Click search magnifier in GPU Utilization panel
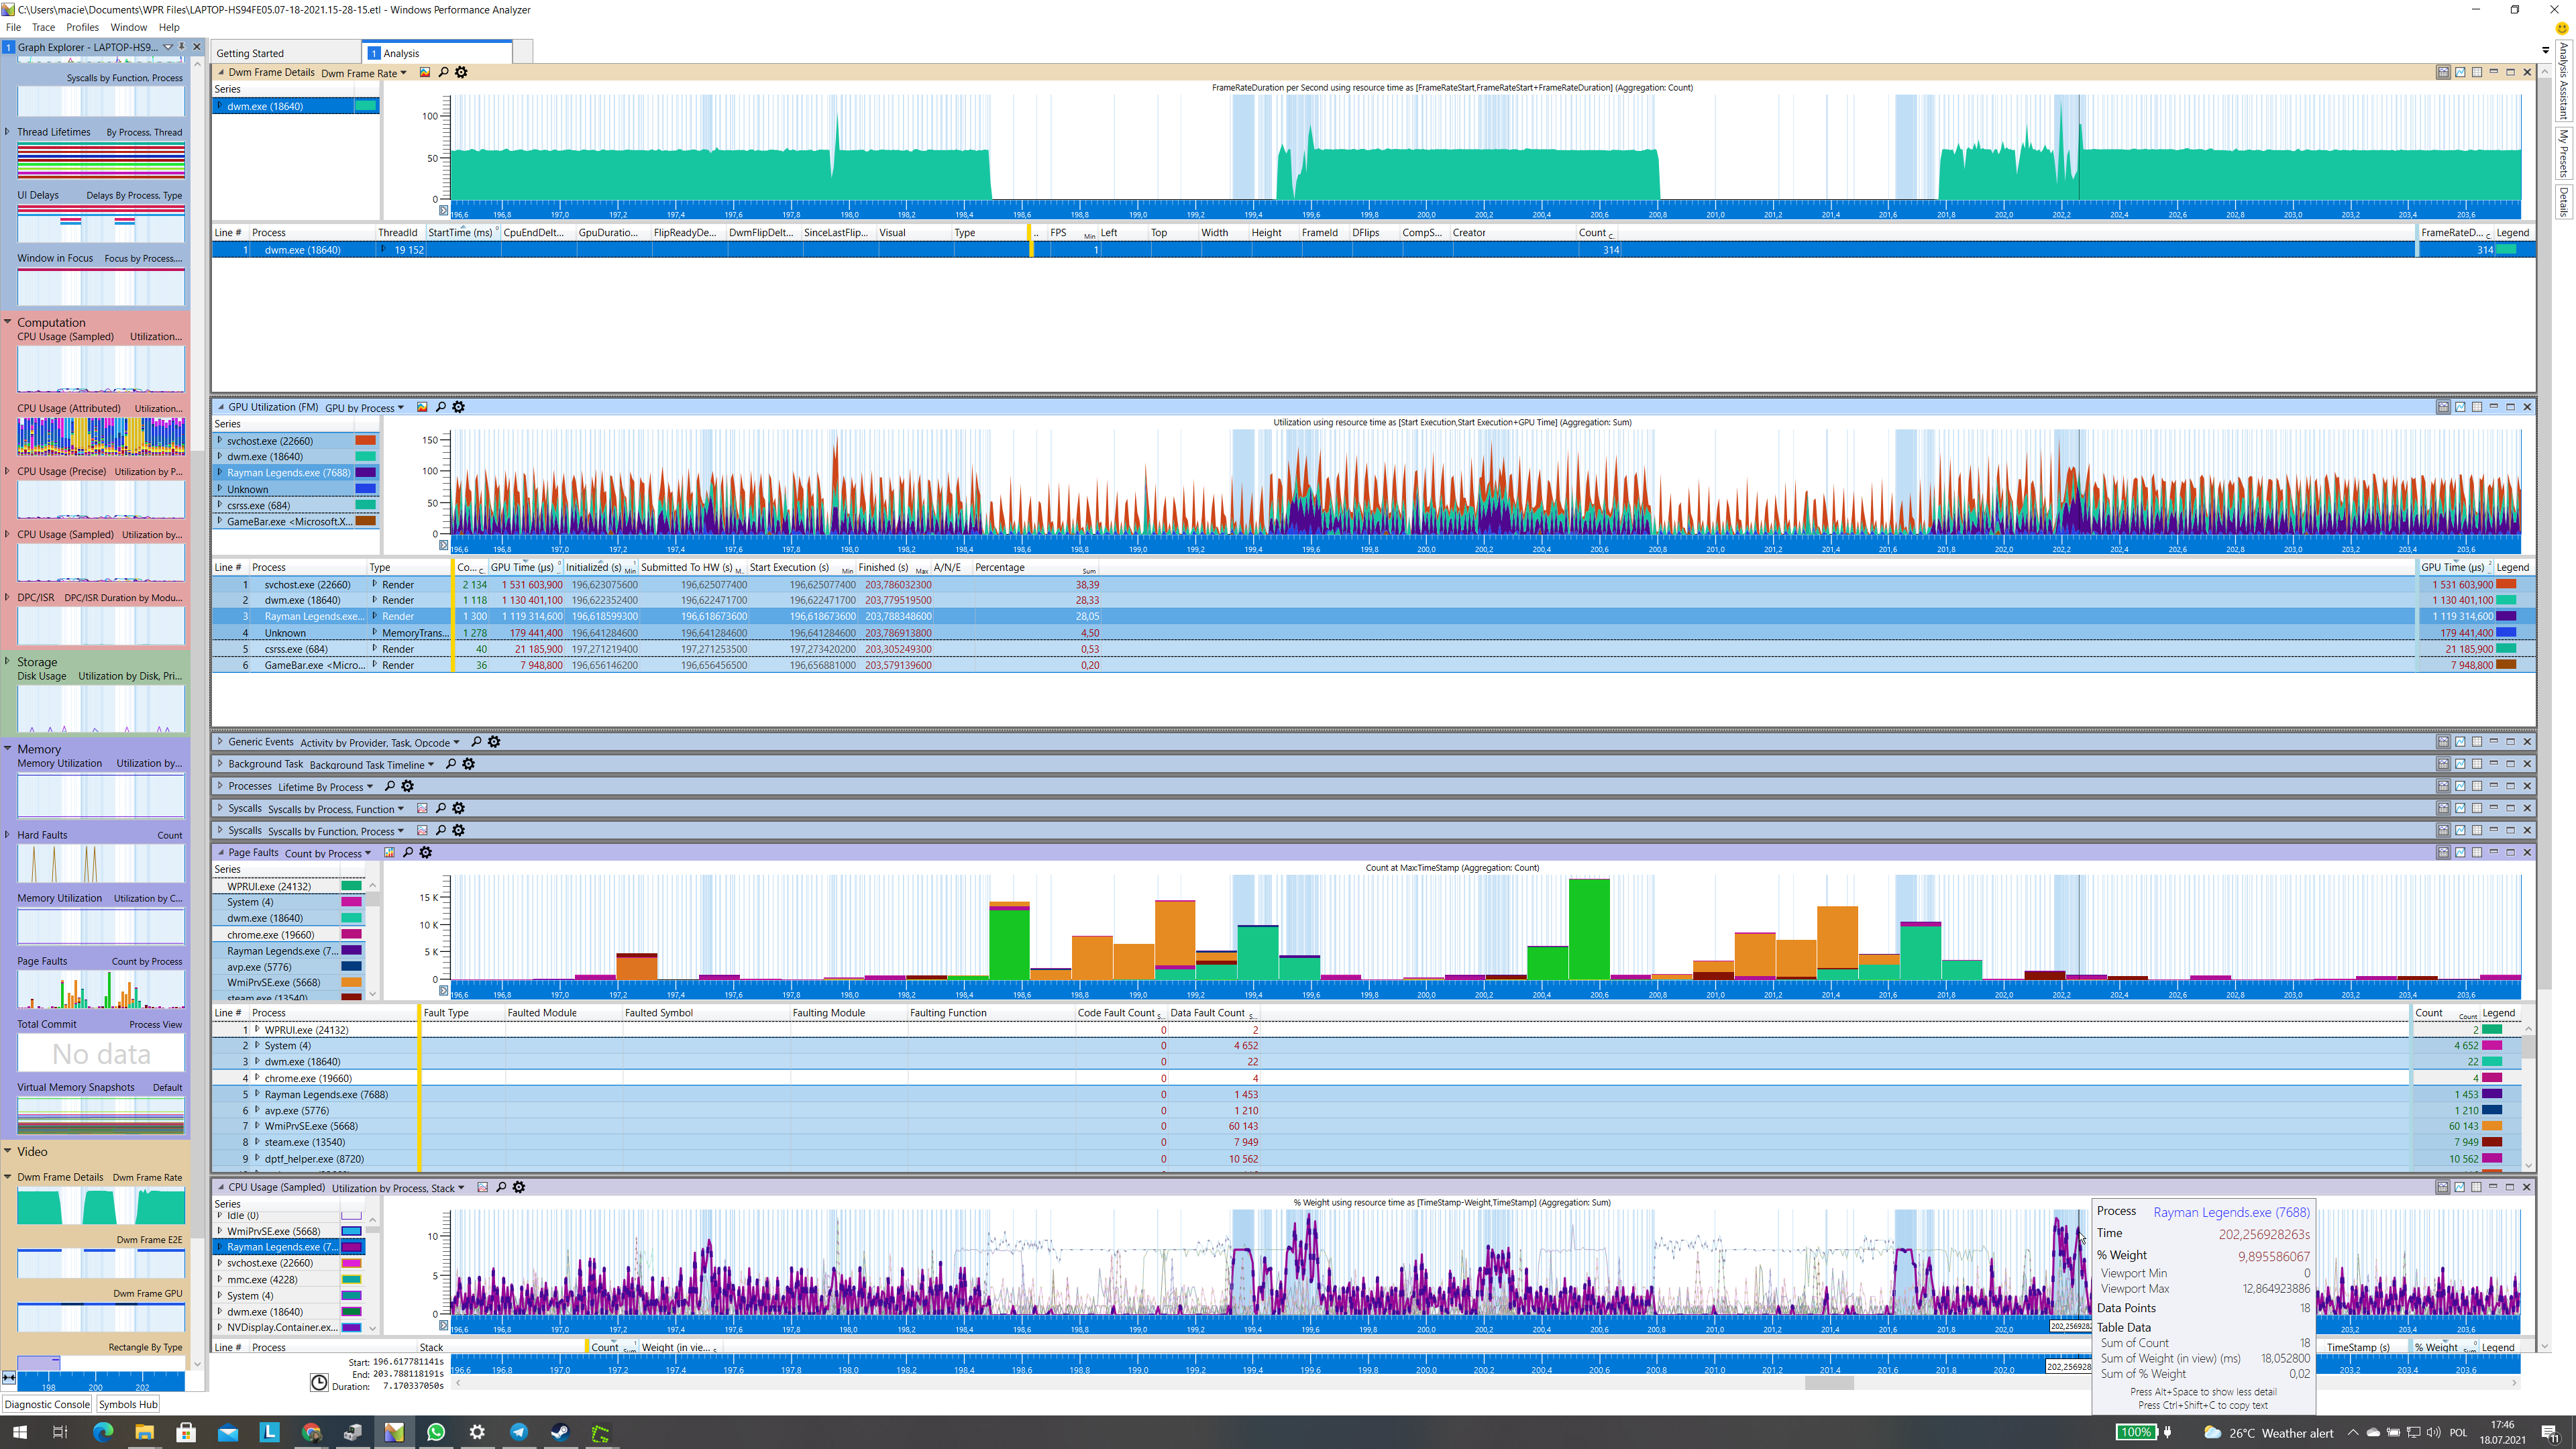This screenshot has width=2576, height=1449. 441,407
